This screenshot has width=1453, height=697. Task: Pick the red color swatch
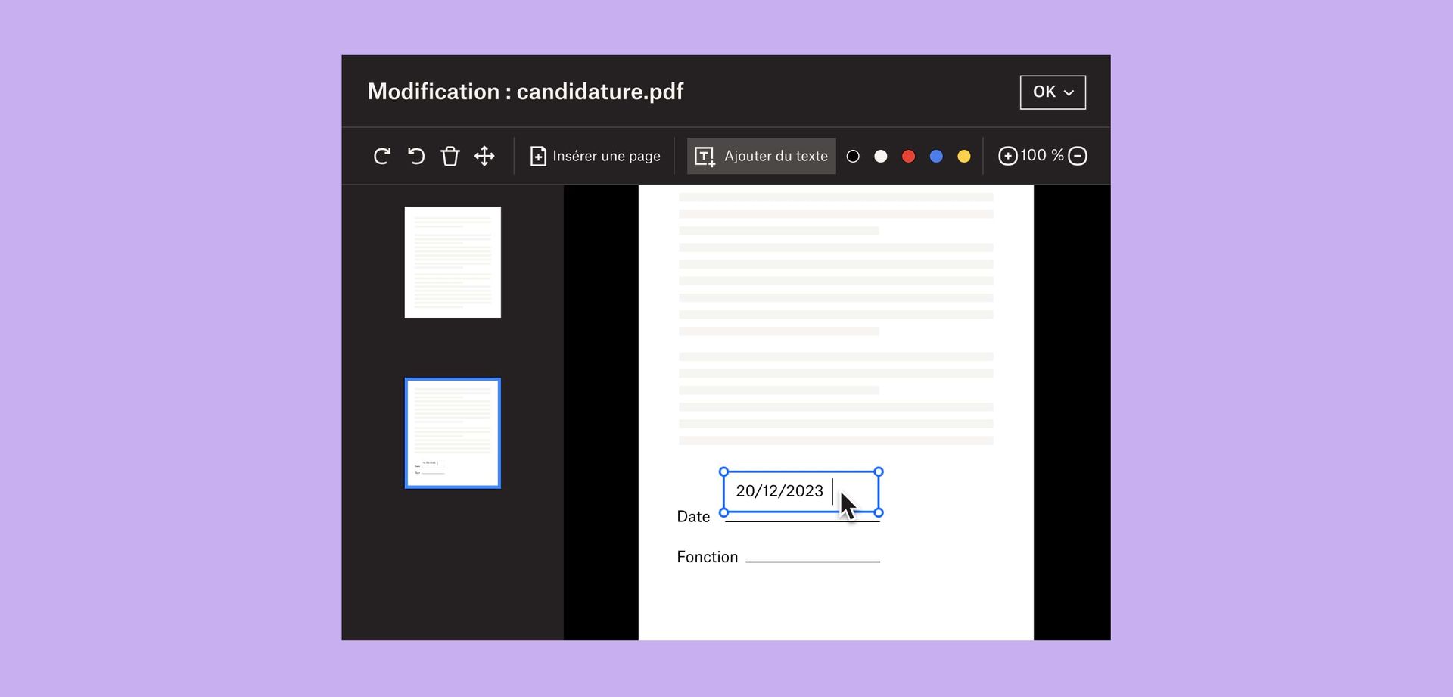tap(908, 156)
